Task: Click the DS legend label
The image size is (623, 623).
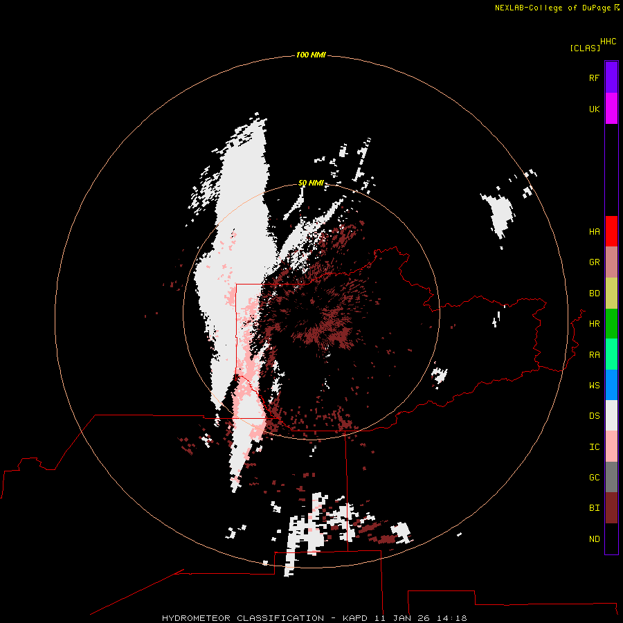Action: 594,416
